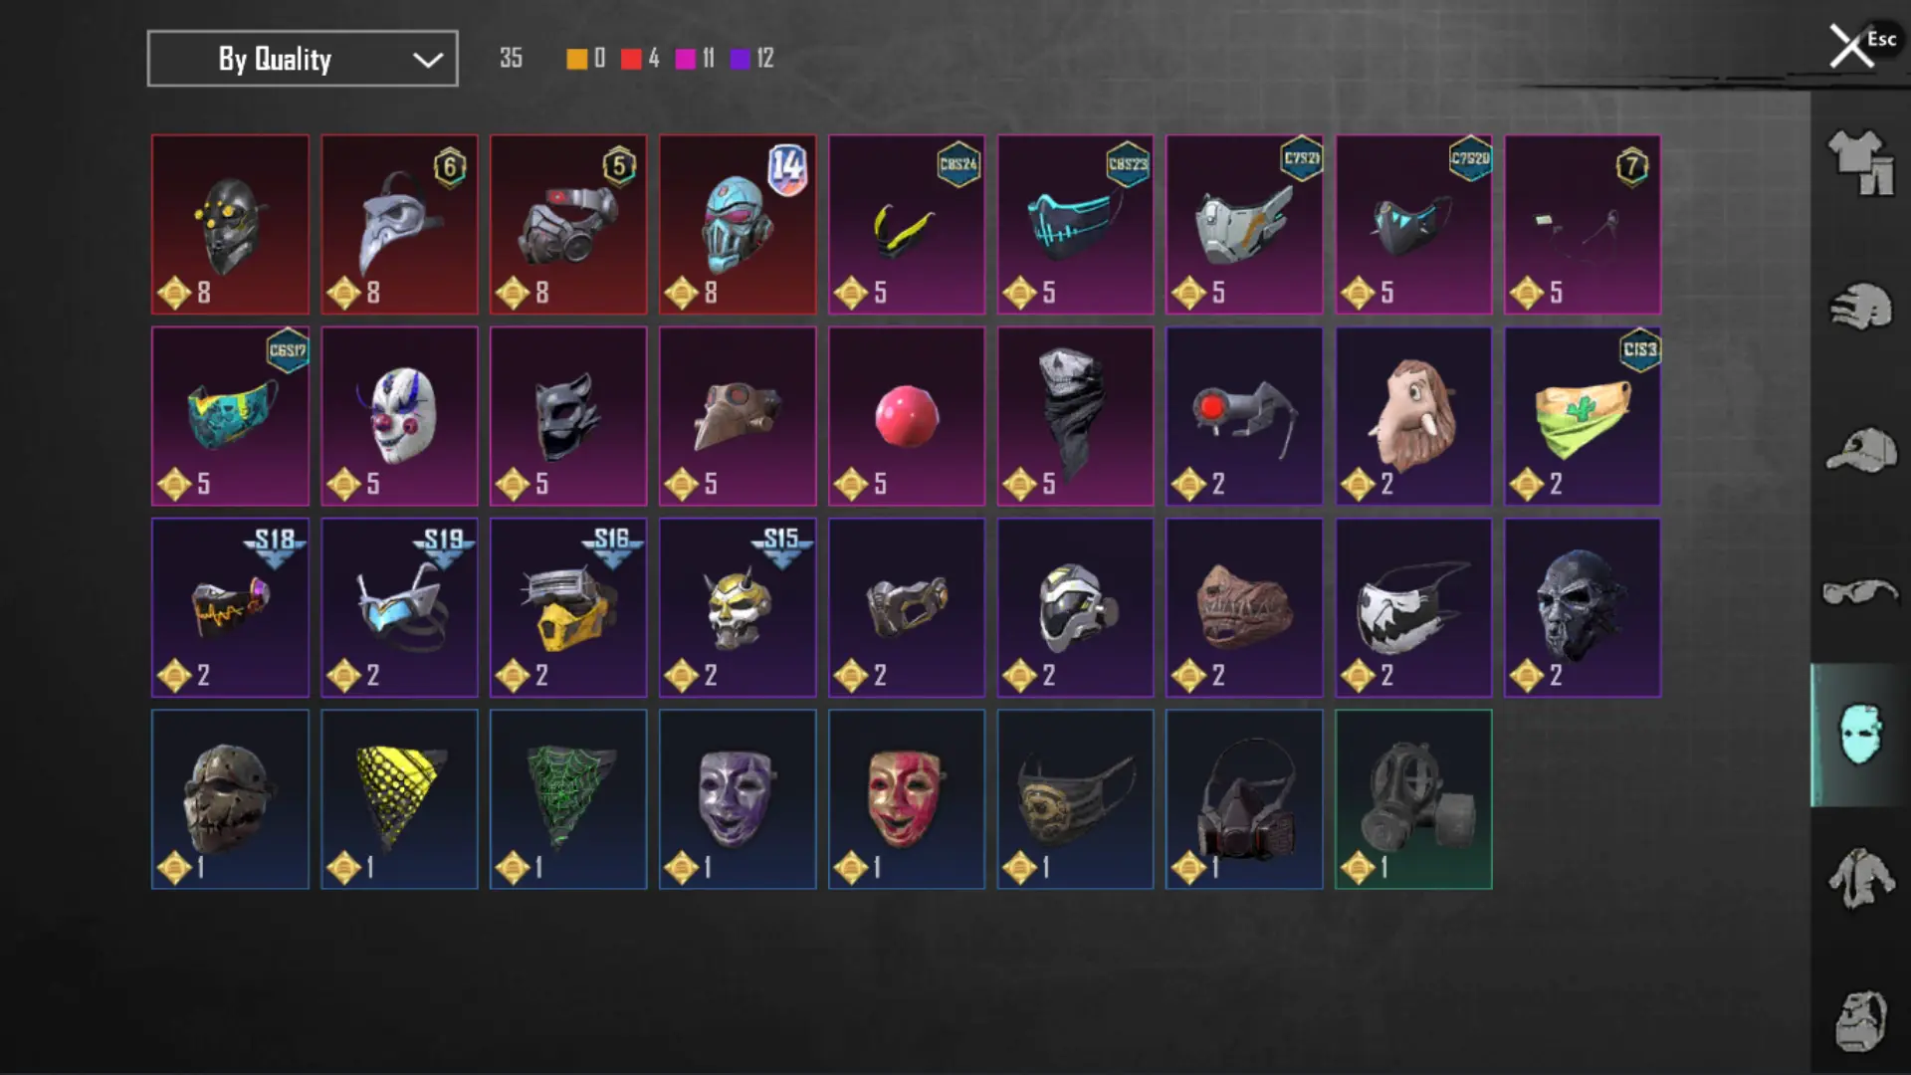Choose the C1S3 green scarf item
The width and height of the screenshot is (1911, 1075).
point(1583,416)
